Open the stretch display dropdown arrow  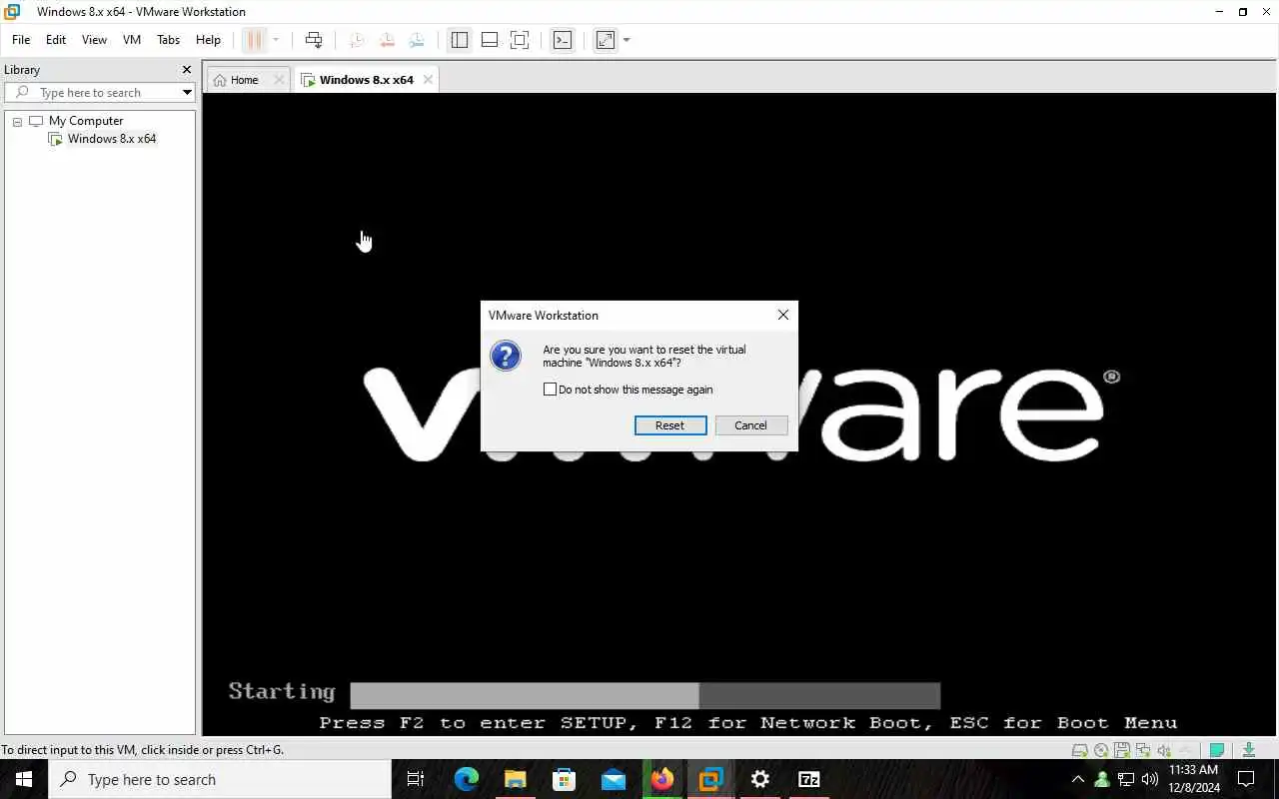point(627,40)
